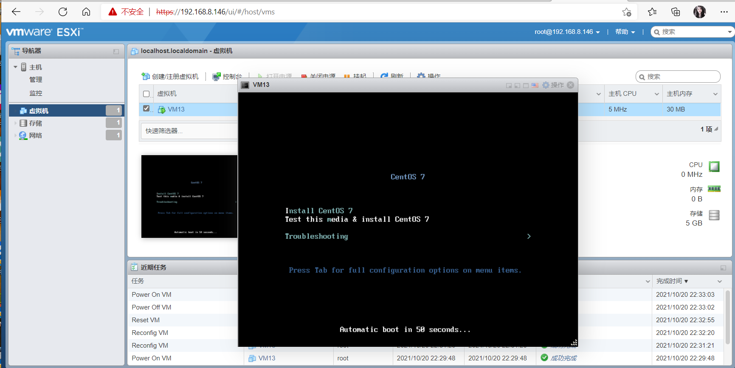Open browser settings and more menu
Viewport: 735px width, 368px height.
pos(724,12)
